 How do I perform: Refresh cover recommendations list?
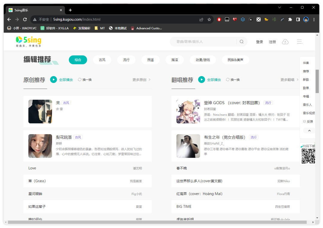pos(233,80)
